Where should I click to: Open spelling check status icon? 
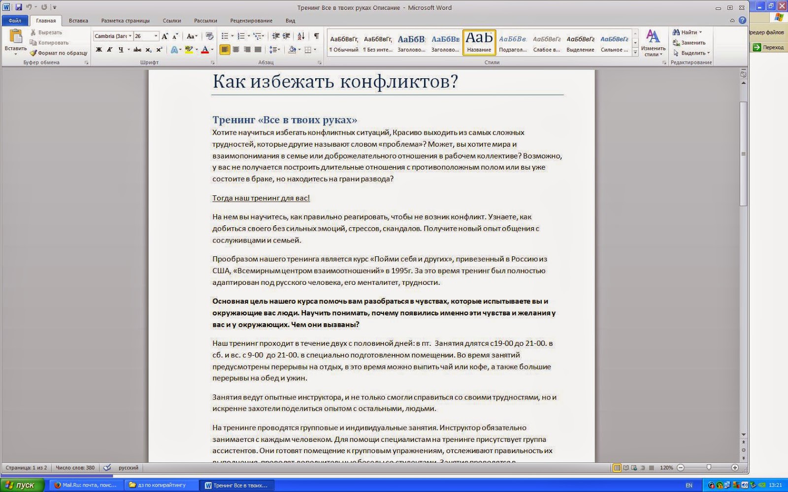point(107,467)
